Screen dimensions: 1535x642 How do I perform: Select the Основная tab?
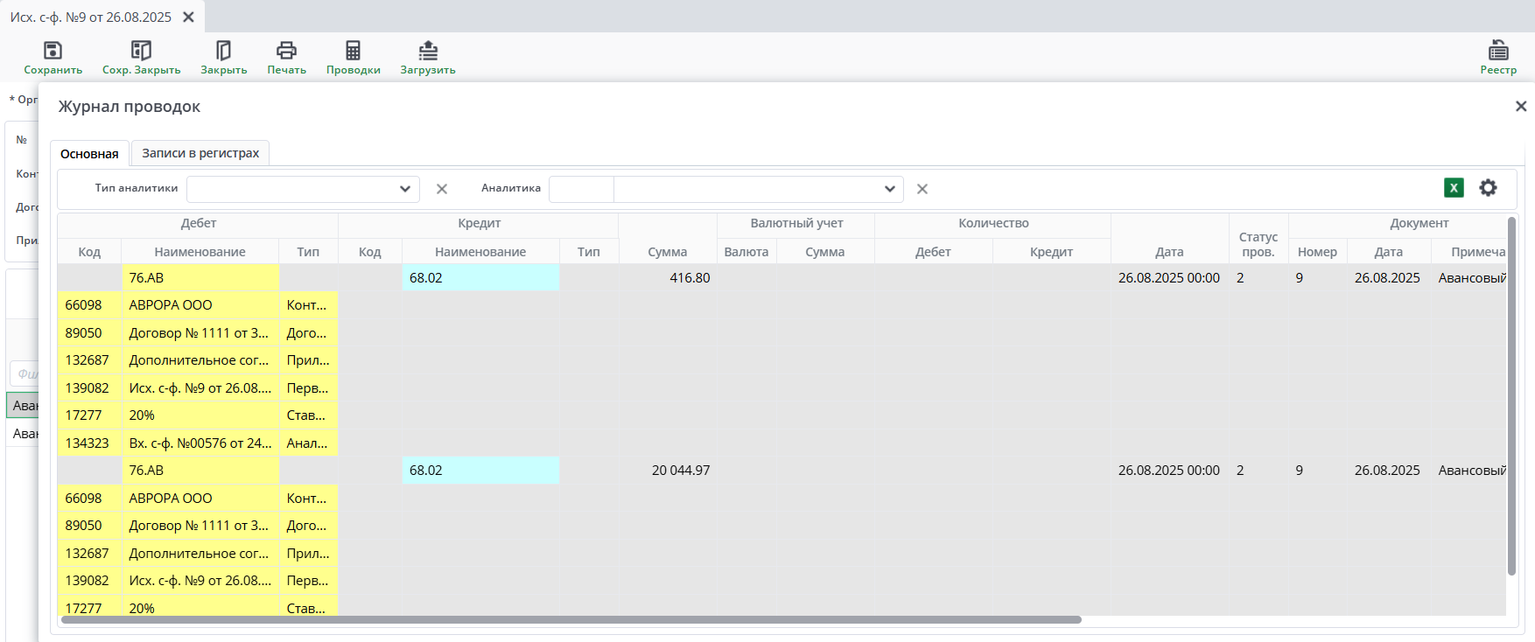(x=89, y=154)
